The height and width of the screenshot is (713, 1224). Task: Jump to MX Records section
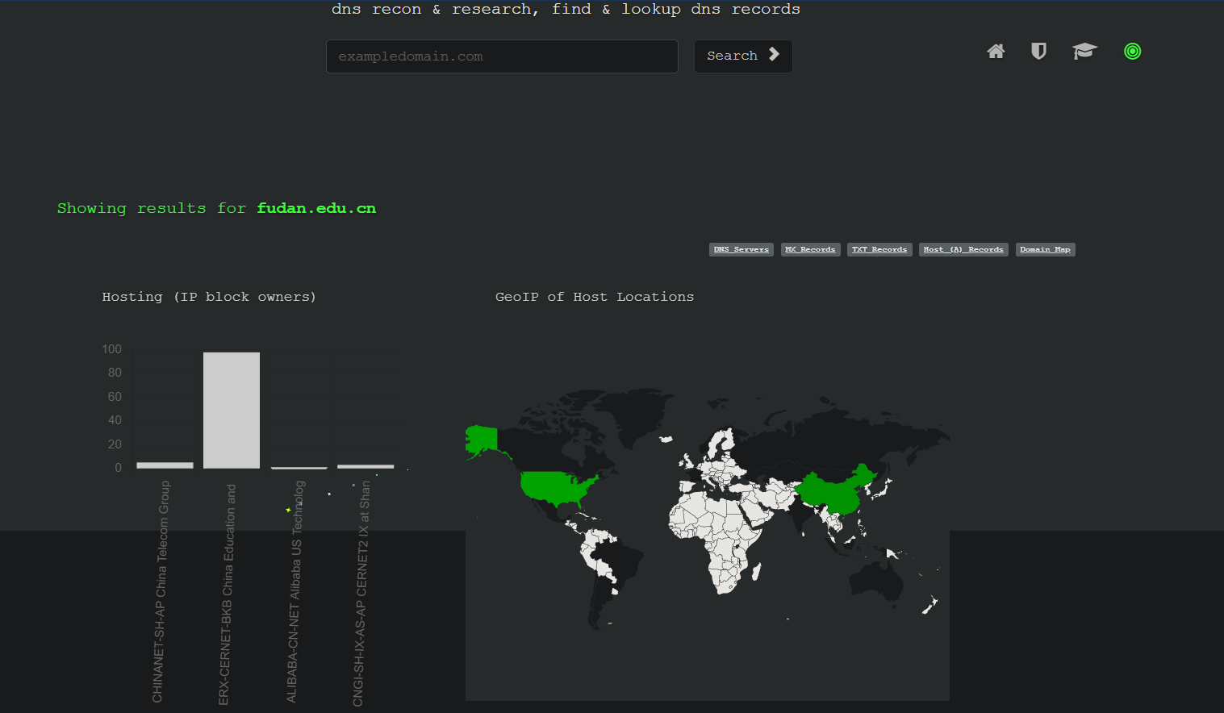[x=810, y=250]
